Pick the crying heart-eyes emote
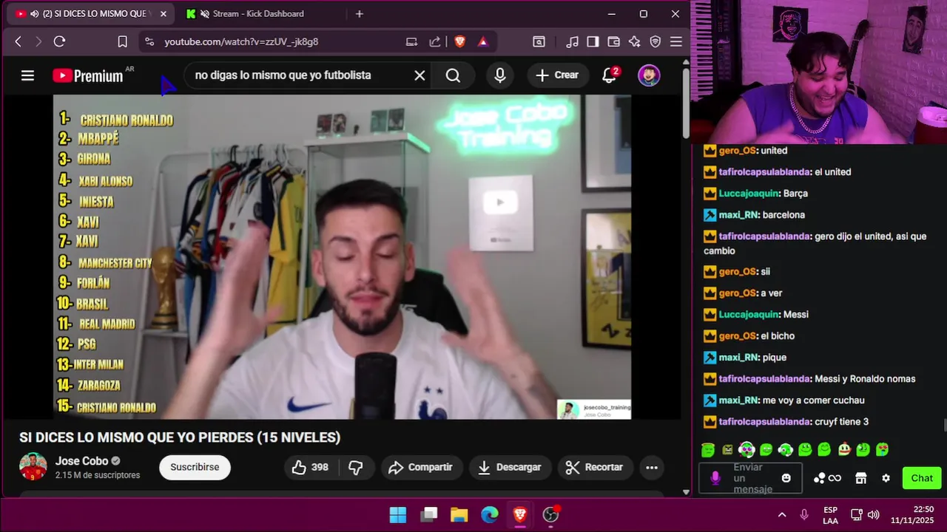Screen dimensions: 947x532 882,449
